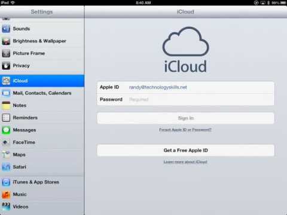Click Learn more about iCloud link

[185, 162]
